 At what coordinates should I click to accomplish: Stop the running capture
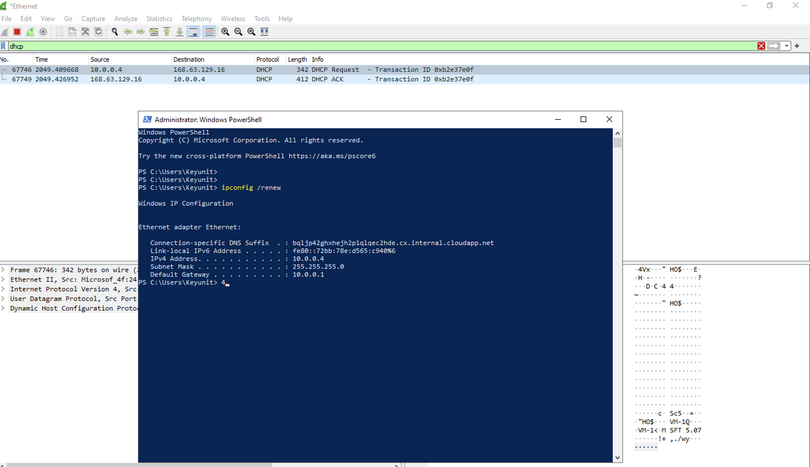point(17,32)
